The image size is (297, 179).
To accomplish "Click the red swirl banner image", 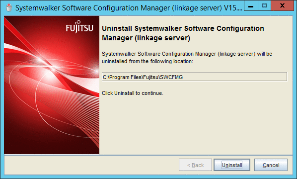I will pyautogui.click(x=52, y=85).
